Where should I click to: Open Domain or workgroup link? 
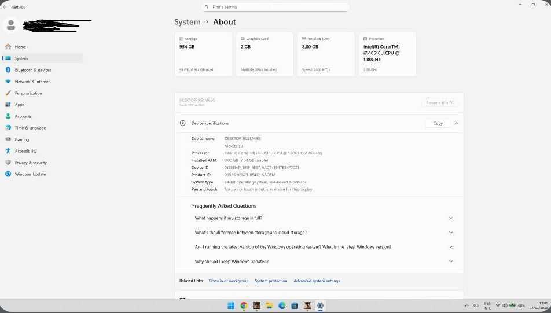[x=229, y=281]
